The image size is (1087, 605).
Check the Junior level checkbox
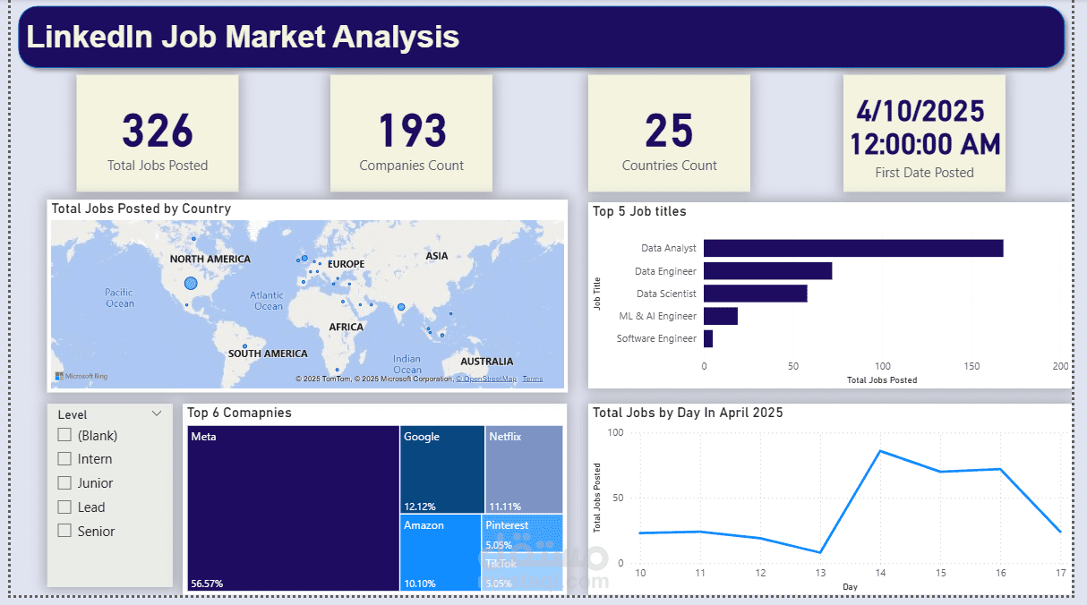click(64, 482)
